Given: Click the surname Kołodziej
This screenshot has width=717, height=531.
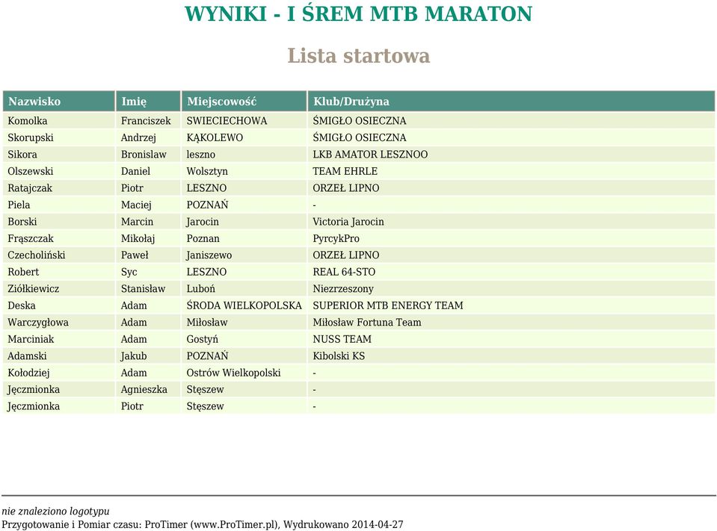Looking at the screenshot, I should [x=28, y=373].
